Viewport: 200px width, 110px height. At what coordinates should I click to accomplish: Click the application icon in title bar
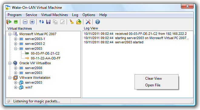click(8, 8)
